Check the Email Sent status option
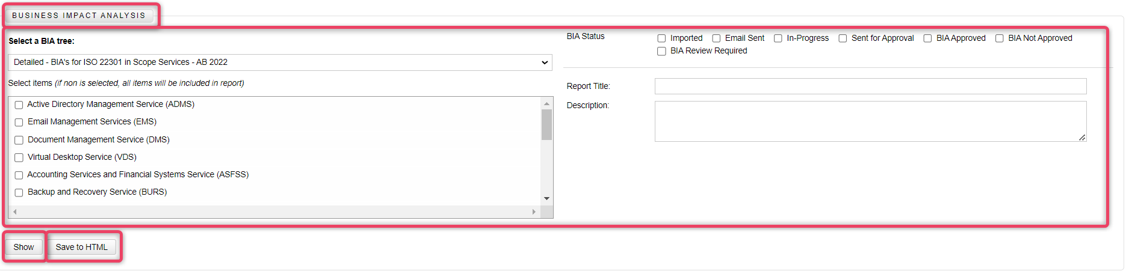The width and height of the screenshot is (1129, 277). point(716,38)
